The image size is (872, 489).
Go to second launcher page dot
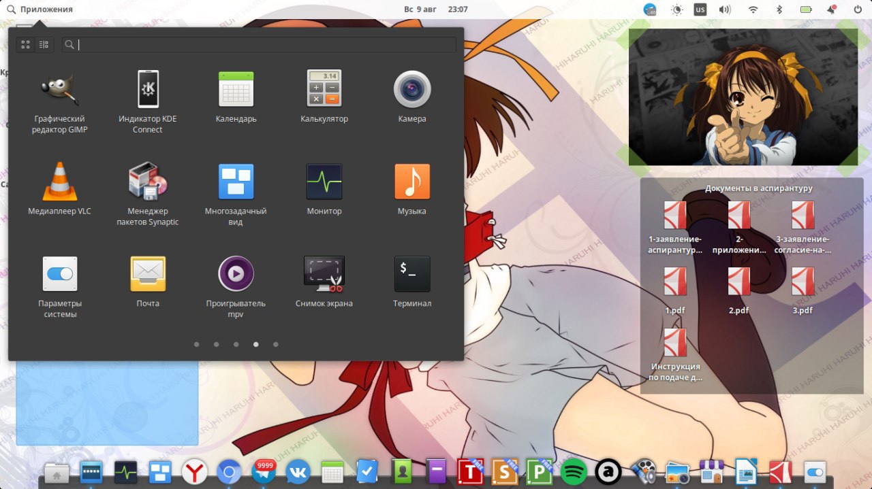click(216, 344)
